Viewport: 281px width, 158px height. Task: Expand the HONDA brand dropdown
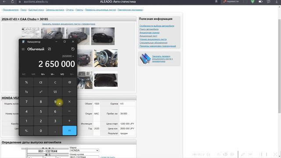[84, 151]
